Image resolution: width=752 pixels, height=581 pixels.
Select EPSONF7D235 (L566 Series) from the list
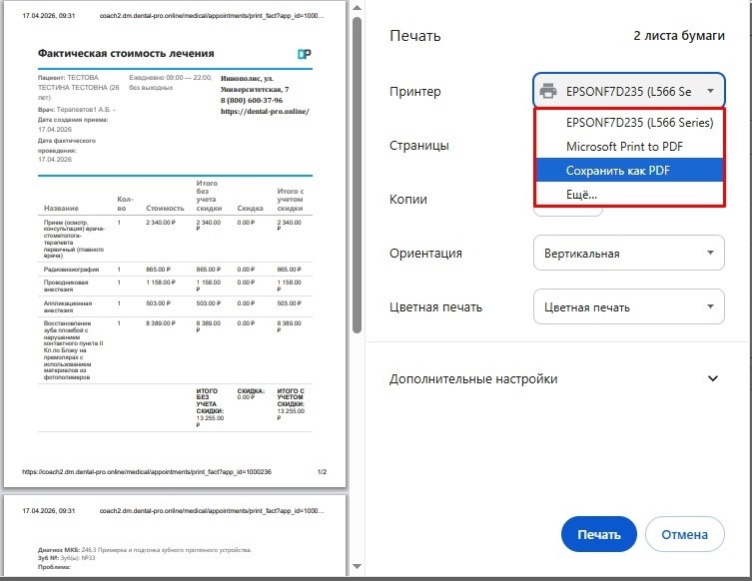point(639,123)
